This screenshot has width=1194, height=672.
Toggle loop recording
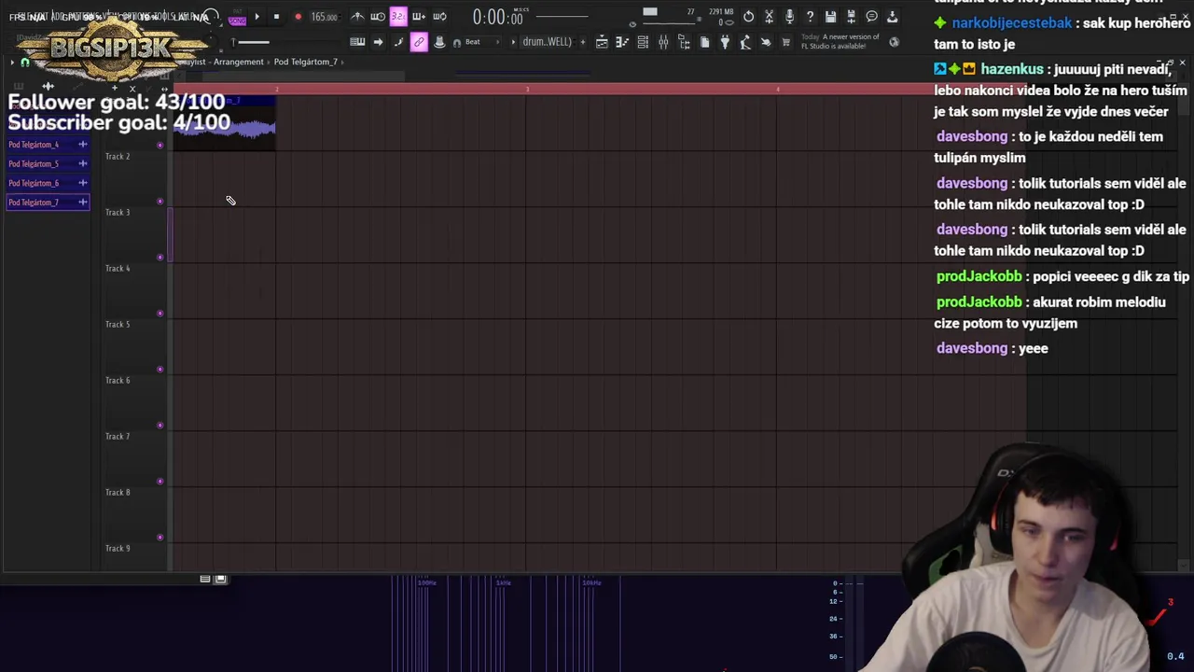[439, 17]
